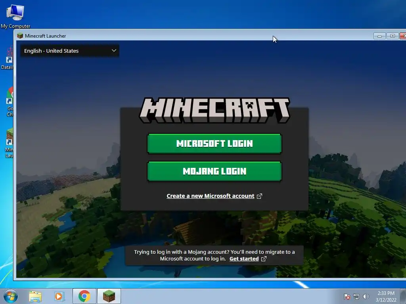This screenshot has width=406, height=304.
Task: Select the Google Chrome desktop shortcut
Action: pyautogui.click(x=10, y=102)
